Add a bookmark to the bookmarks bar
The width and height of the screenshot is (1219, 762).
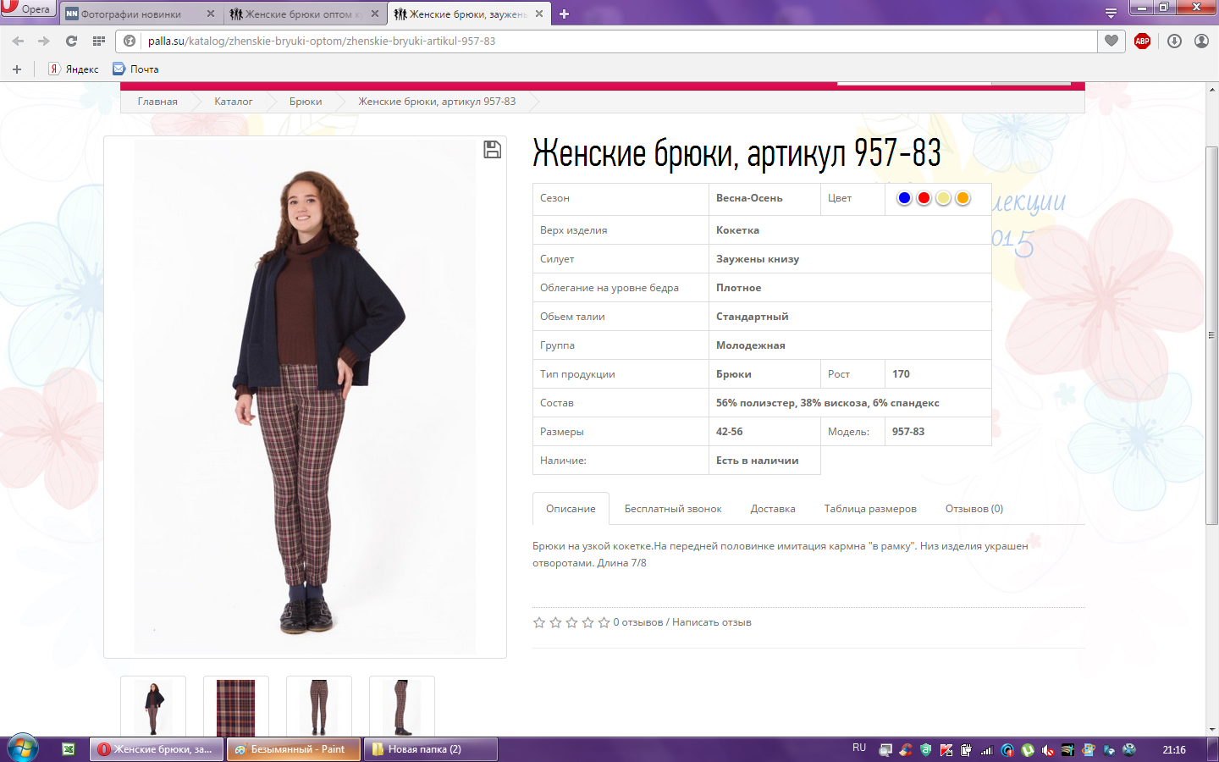click(x=17, y=69)
